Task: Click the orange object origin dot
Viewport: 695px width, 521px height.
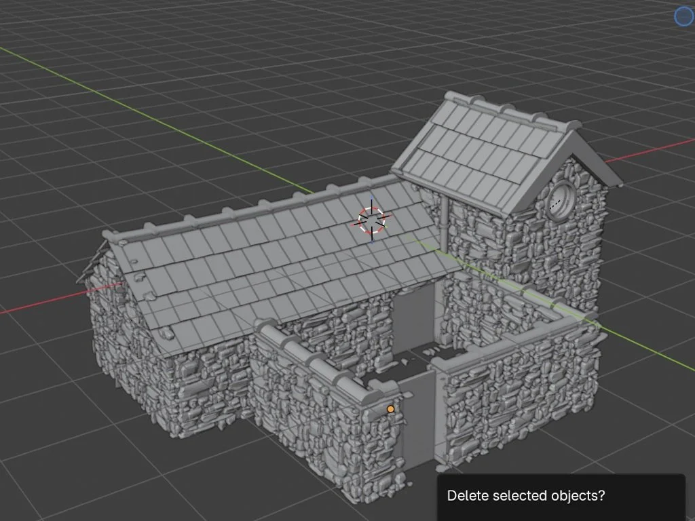Action: point(390,409)
